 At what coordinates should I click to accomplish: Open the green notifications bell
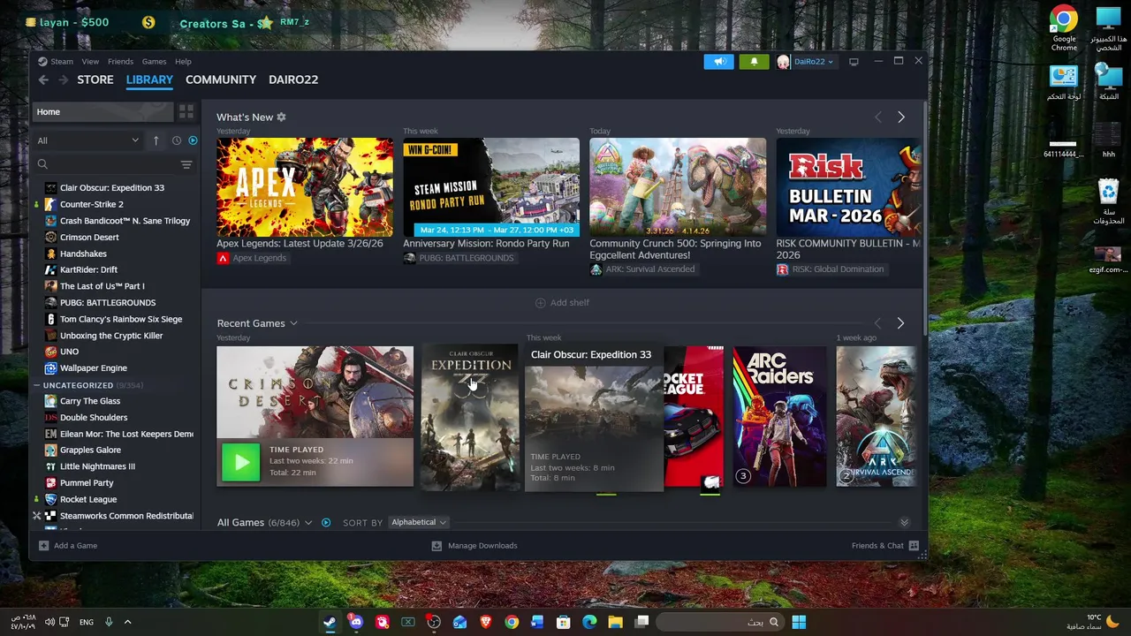(x=754, y=62)
